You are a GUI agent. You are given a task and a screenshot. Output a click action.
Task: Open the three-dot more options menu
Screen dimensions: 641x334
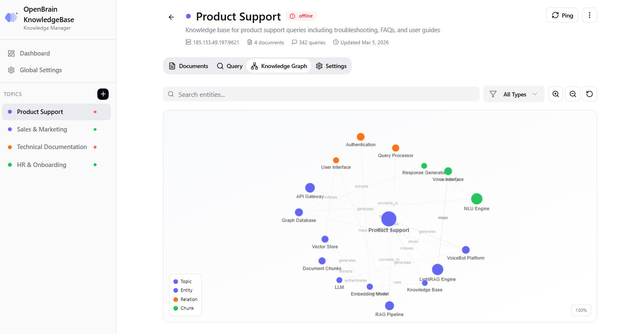tap(590, 15)
